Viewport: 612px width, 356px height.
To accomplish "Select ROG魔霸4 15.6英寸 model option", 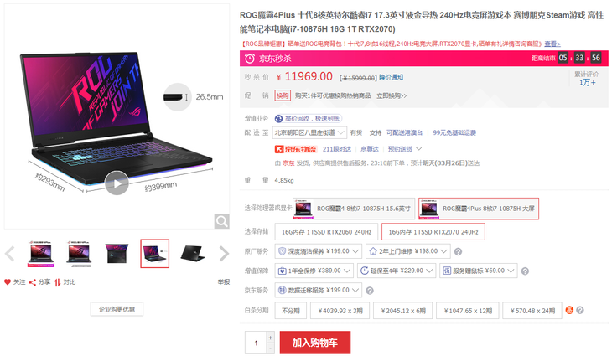I will click(x=354, y=209).
